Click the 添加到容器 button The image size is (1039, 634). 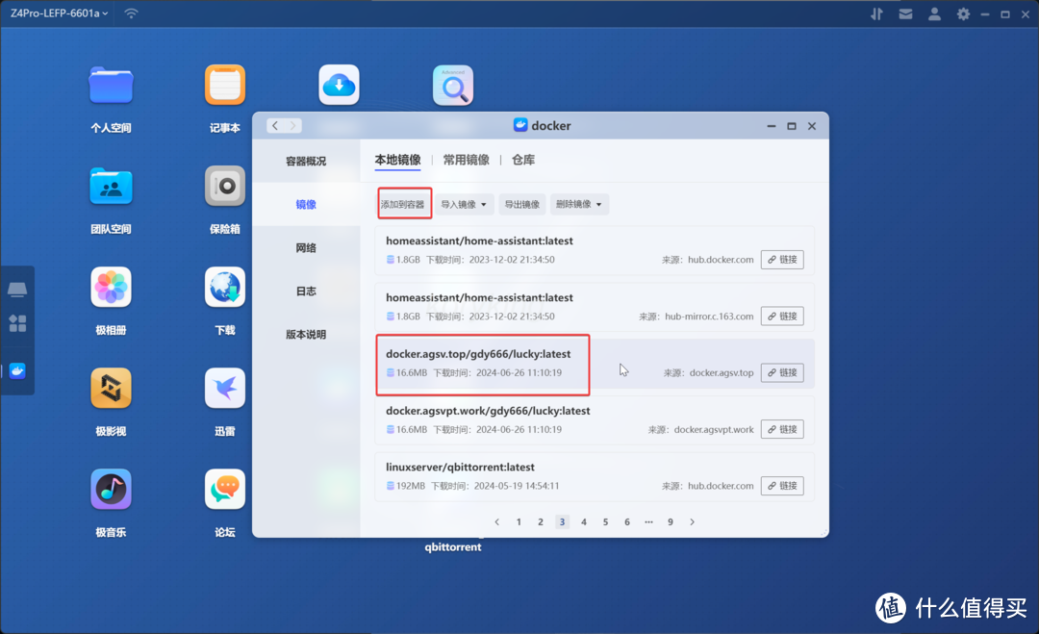click(x=404, y=204)
